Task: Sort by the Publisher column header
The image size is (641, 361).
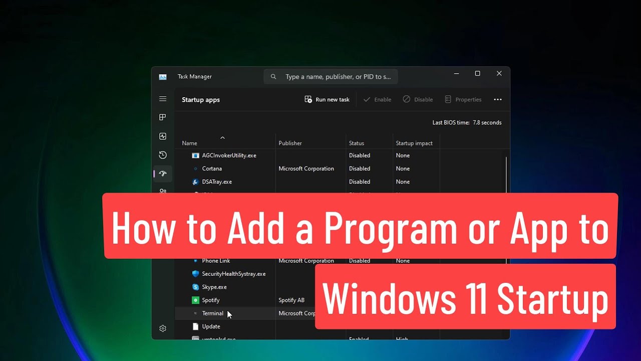Action: pos(290,143)
